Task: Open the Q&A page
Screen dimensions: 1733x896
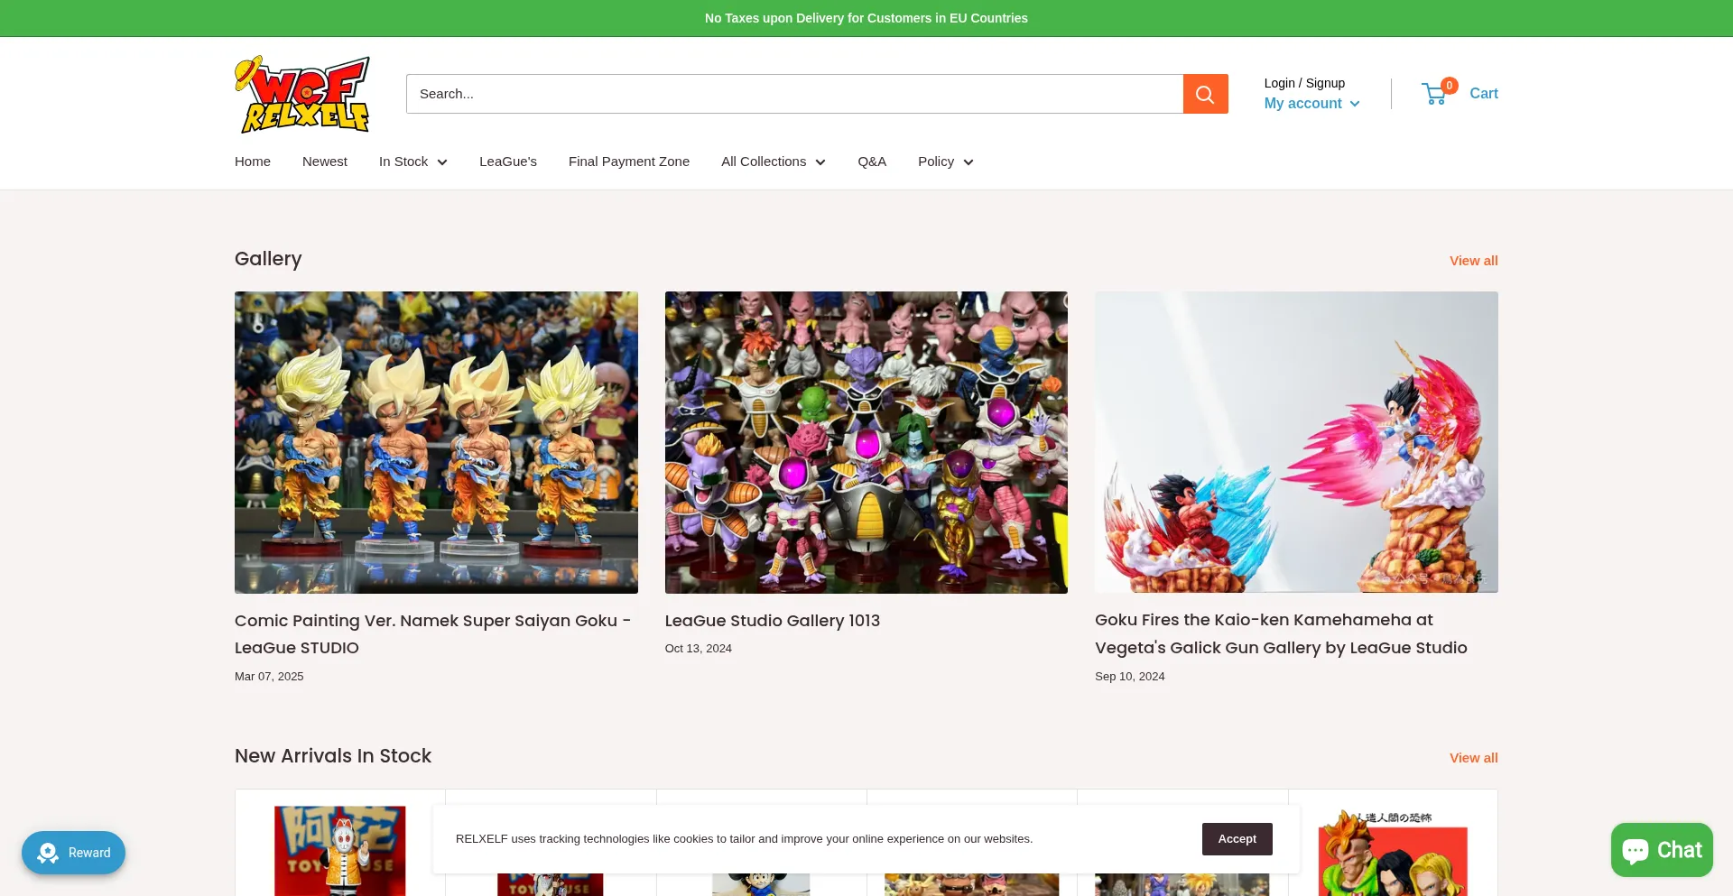Action: click(872, 162)
